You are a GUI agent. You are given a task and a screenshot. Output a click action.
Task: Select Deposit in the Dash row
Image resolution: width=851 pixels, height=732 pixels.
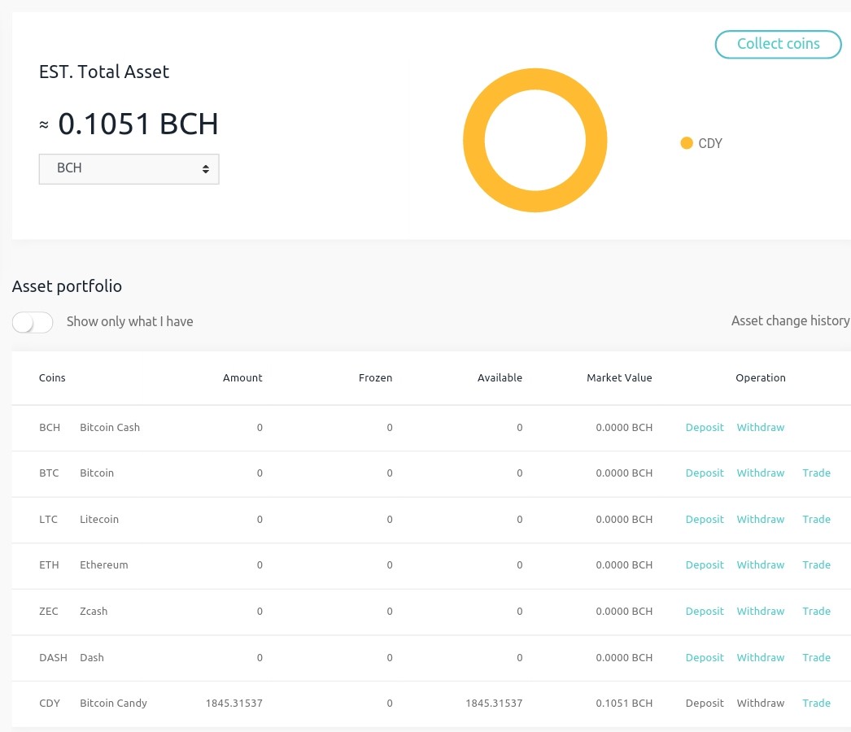tap(705, 658)
